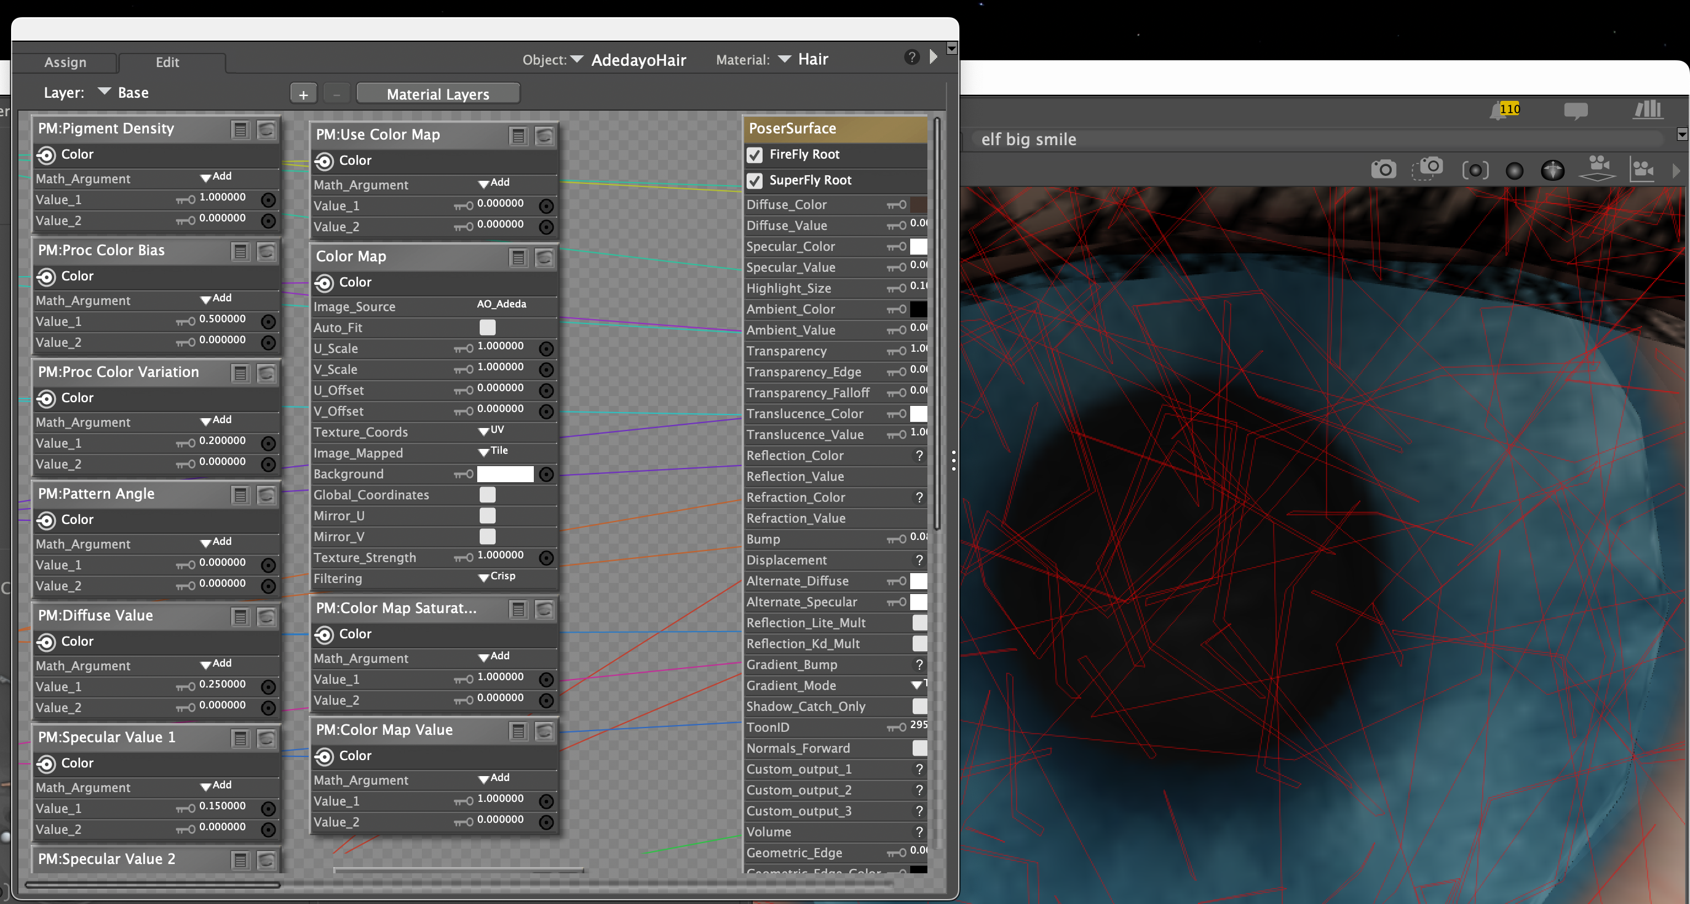Toggle the Reflection_Kd_Mult checkbox
The image size is (1690, 904).
920,643
